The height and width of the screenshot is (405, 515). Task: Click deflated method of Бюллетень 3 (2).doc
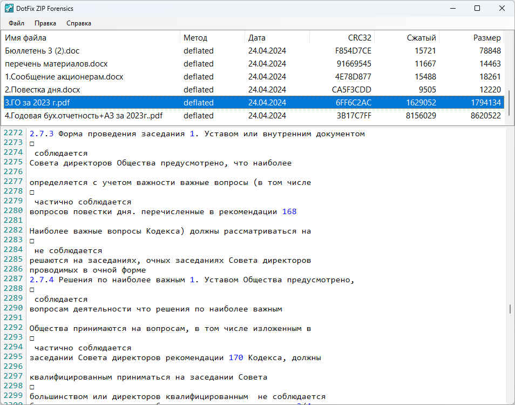click(198, 51)
